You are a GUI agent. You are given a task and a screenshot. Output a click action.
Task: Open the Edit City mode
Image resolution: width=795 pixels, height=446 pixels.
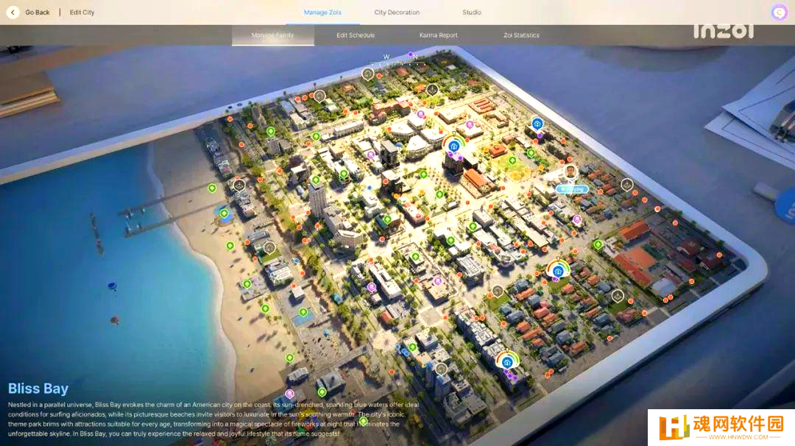pos(82,13)
